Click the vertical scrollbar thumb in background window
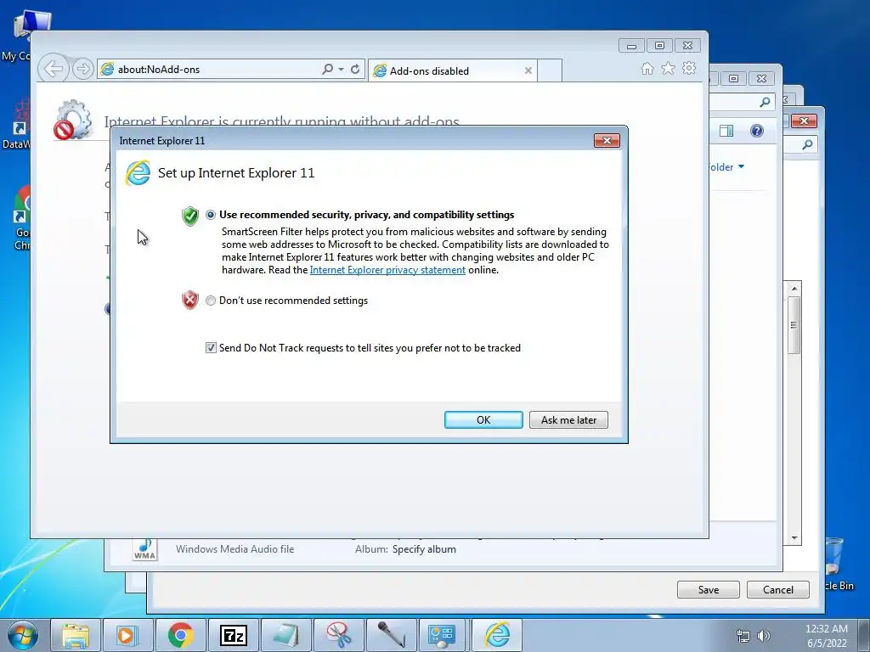The width and height of the screenshot is (870, 652). 794,325
